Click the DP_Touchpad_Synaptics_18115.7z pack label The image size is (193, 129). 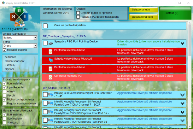click(65, 36)
